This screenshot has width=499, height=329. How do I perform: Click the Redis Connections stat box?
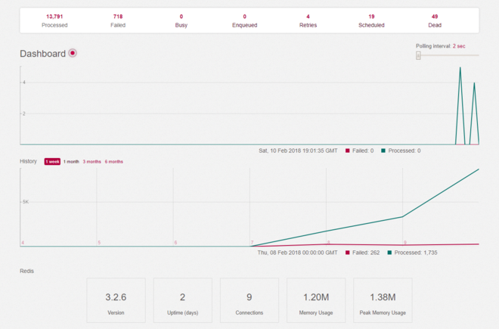coord(249,300)
